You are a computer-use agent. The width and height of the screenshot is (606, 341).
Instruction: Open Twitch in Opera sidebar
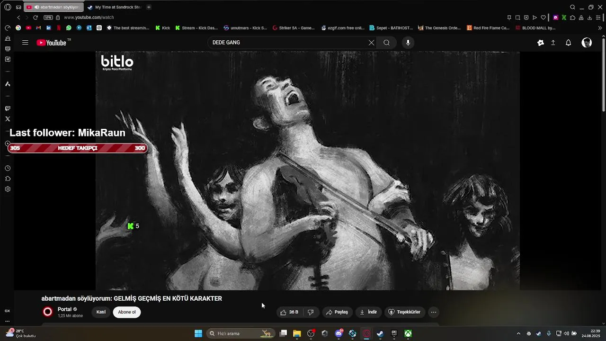[8, 108]
